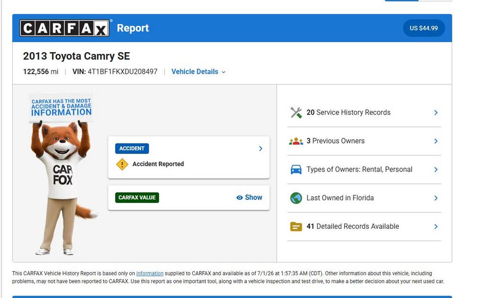The image size is (485, 298).
Task: Click the Accident Reported text
Action: click(x=158, y=164)
